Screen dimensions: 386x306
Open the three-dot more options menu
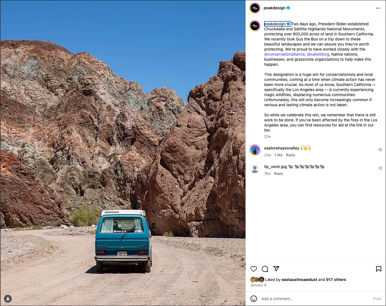pos(378,8)
